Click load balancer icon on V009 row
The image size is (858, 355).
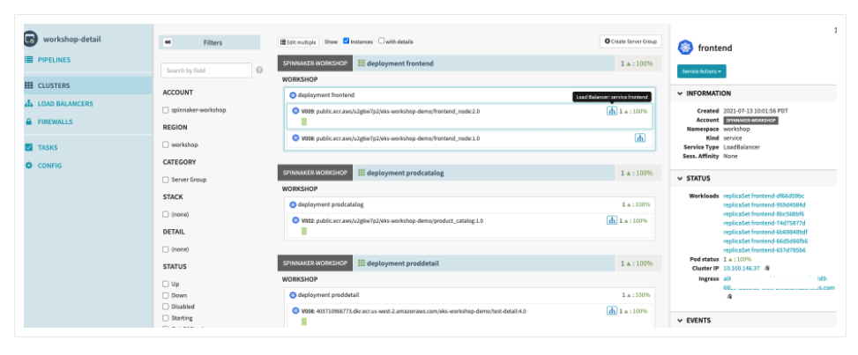(611, 111)
